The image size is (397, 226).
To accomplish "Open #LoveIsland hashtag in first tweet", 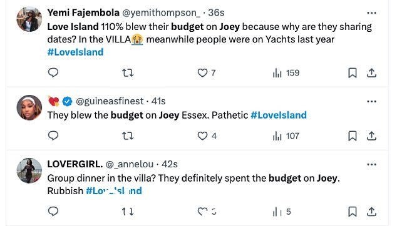I will tap(75, 52).
